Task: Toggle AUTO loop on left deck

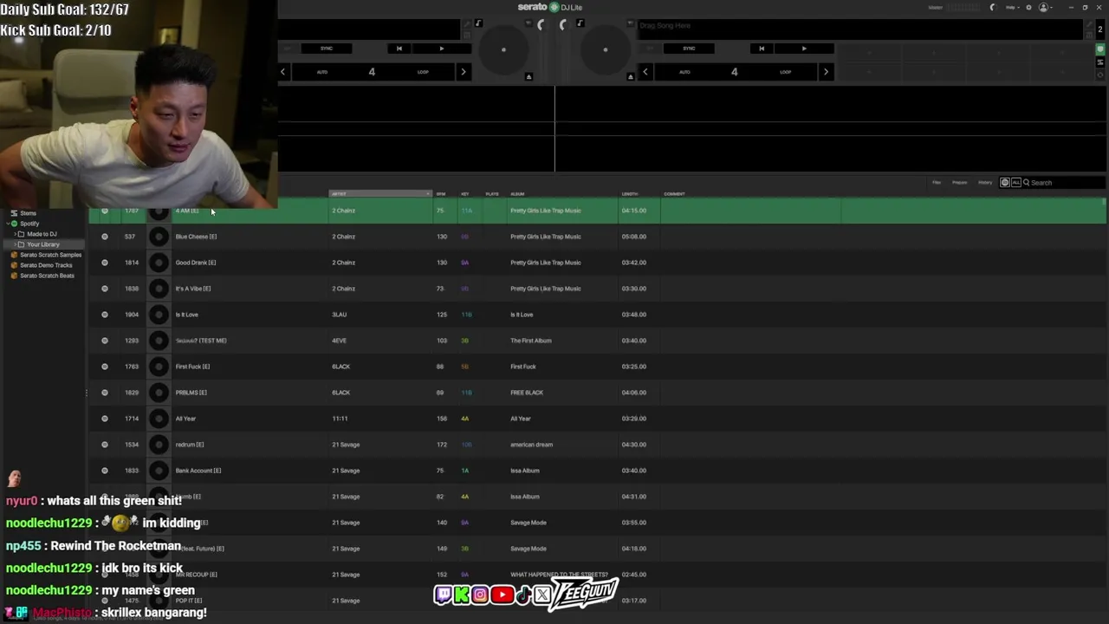Action: coord(322,72)
